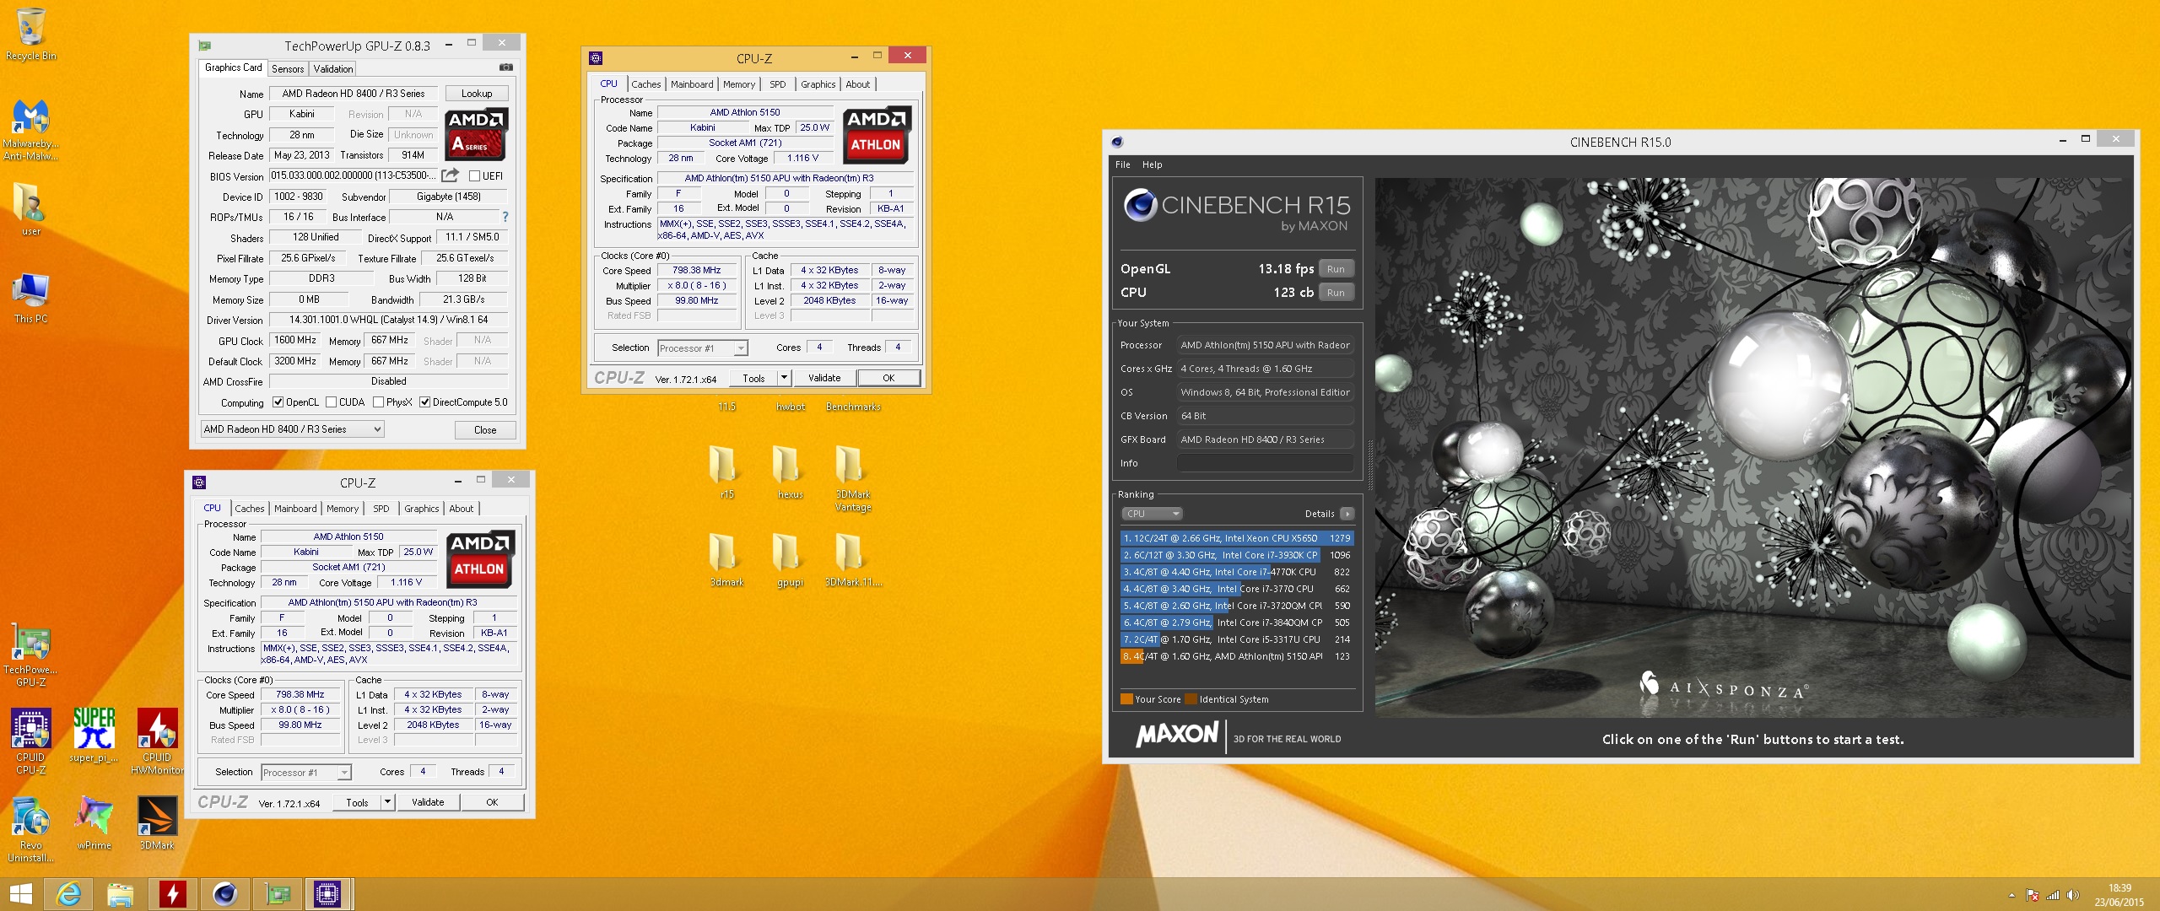Image resolution: width=2160 pixels, height=911 pixels.
Task: Click OK in lower CPU-Z window
Action: click(x=492, y=802)
